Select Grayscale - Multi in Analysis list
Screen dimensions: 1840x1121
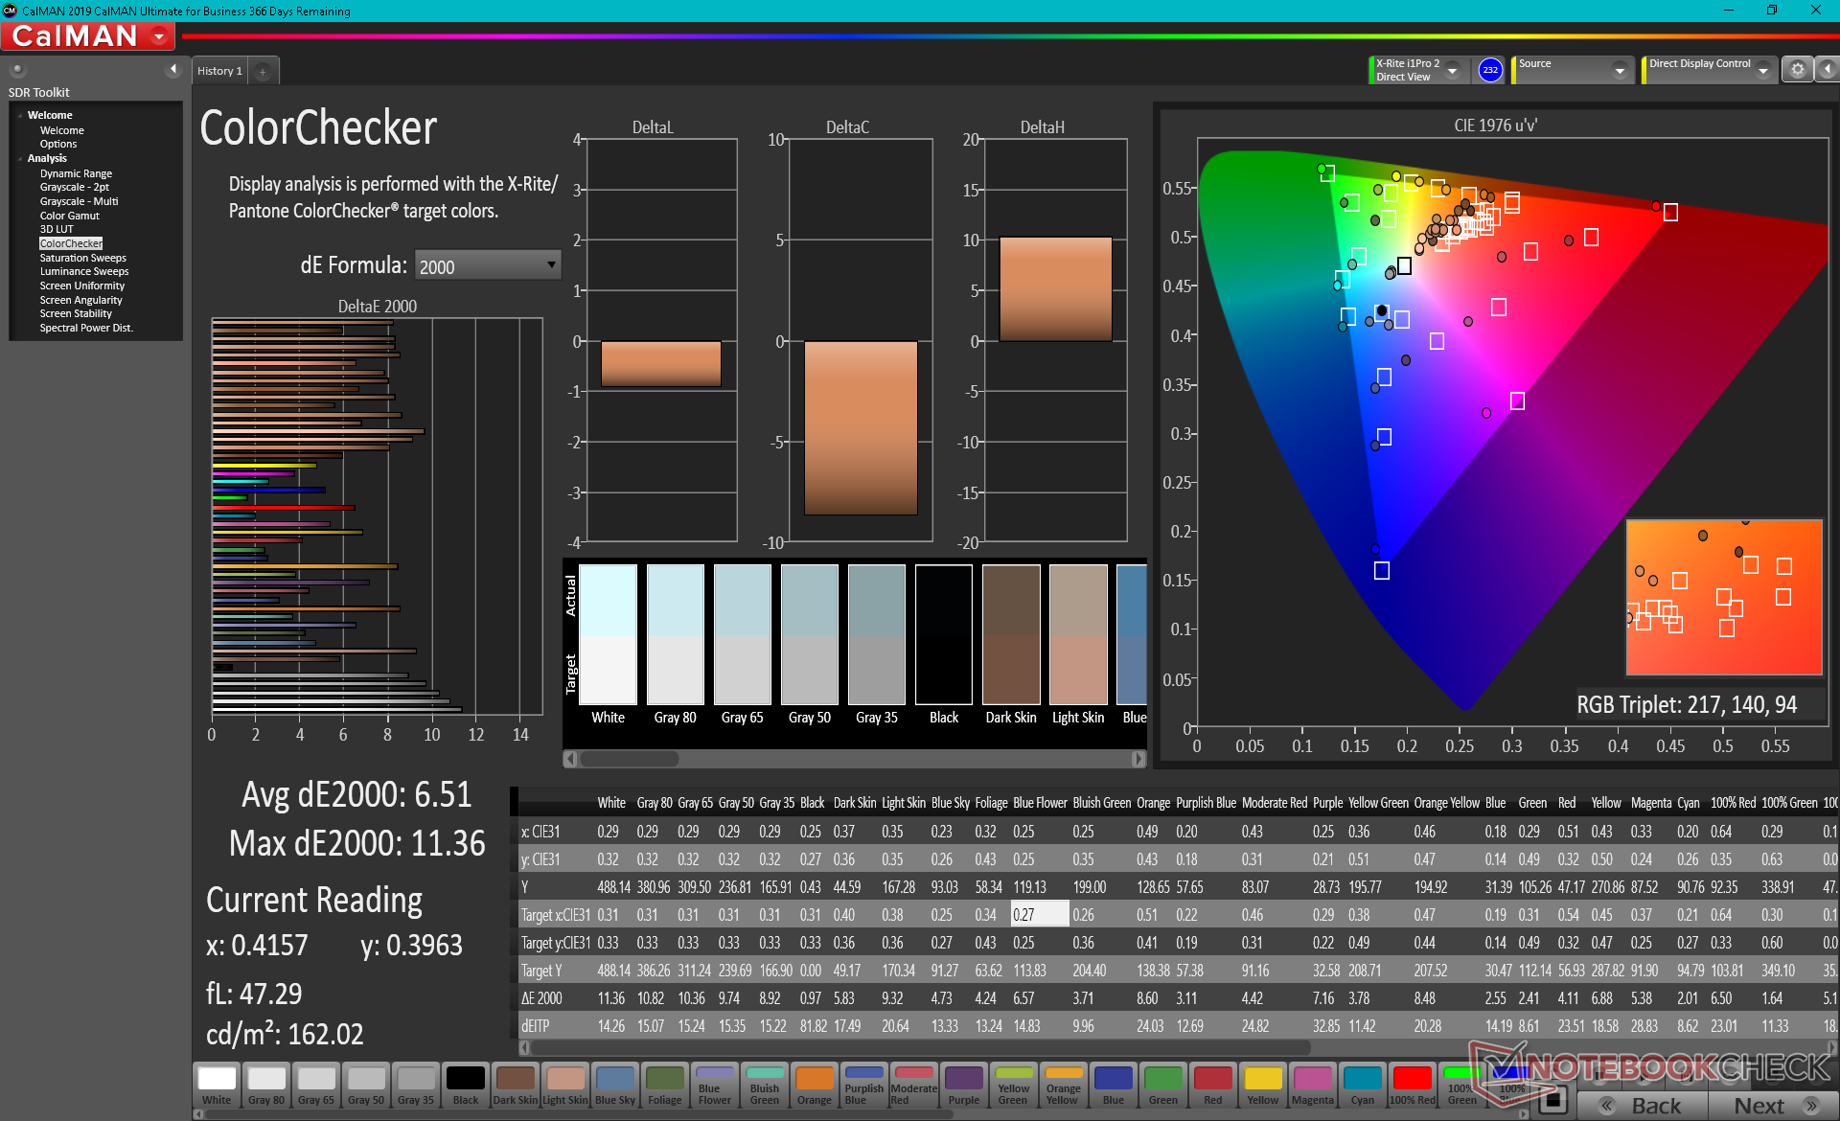click(x=79, y=201)
